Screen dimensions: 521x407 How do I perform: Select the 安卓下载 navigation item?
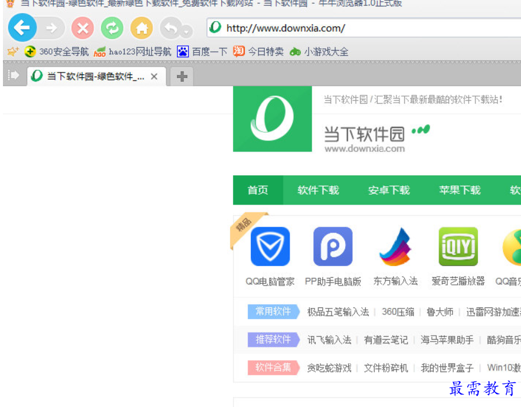tap(389, 190)
